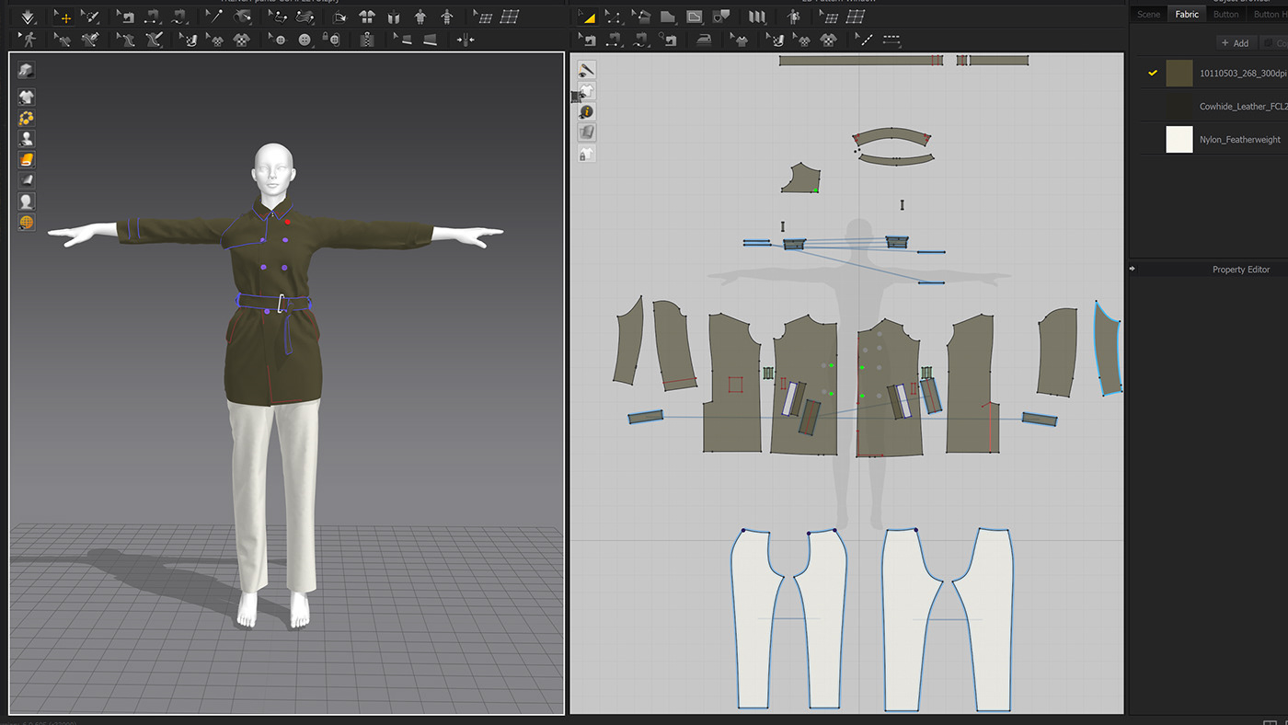Select checkered shirt texture icon in 3D toolbar

(241, 40)
